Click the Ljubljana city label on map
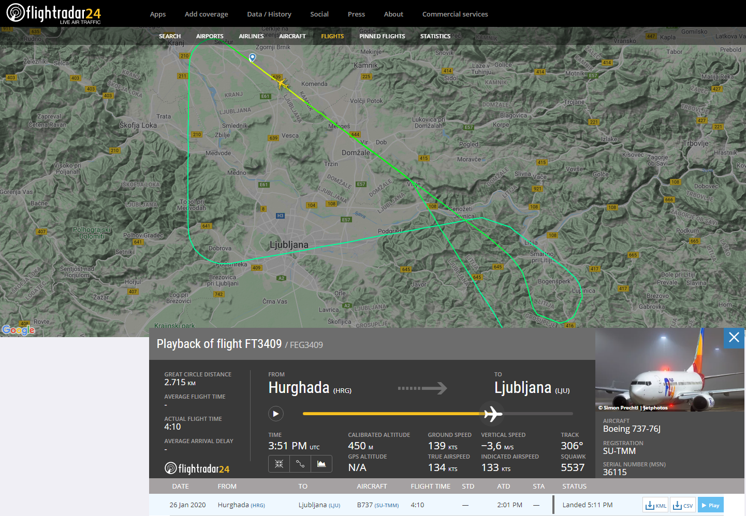The width and height of the screenshot is (746, 516). click(289, 245)
